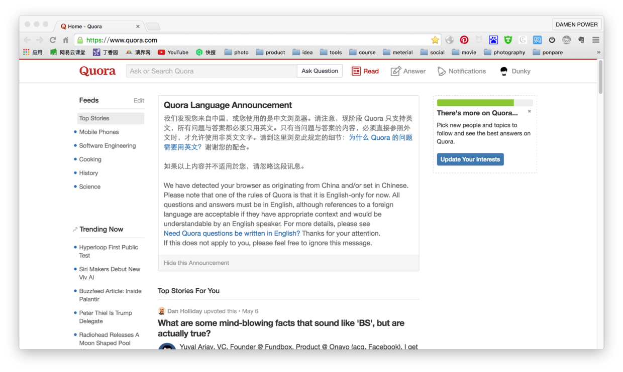623x372 pixels.
Task: Open a new browser tab
Action: (153, 27)
